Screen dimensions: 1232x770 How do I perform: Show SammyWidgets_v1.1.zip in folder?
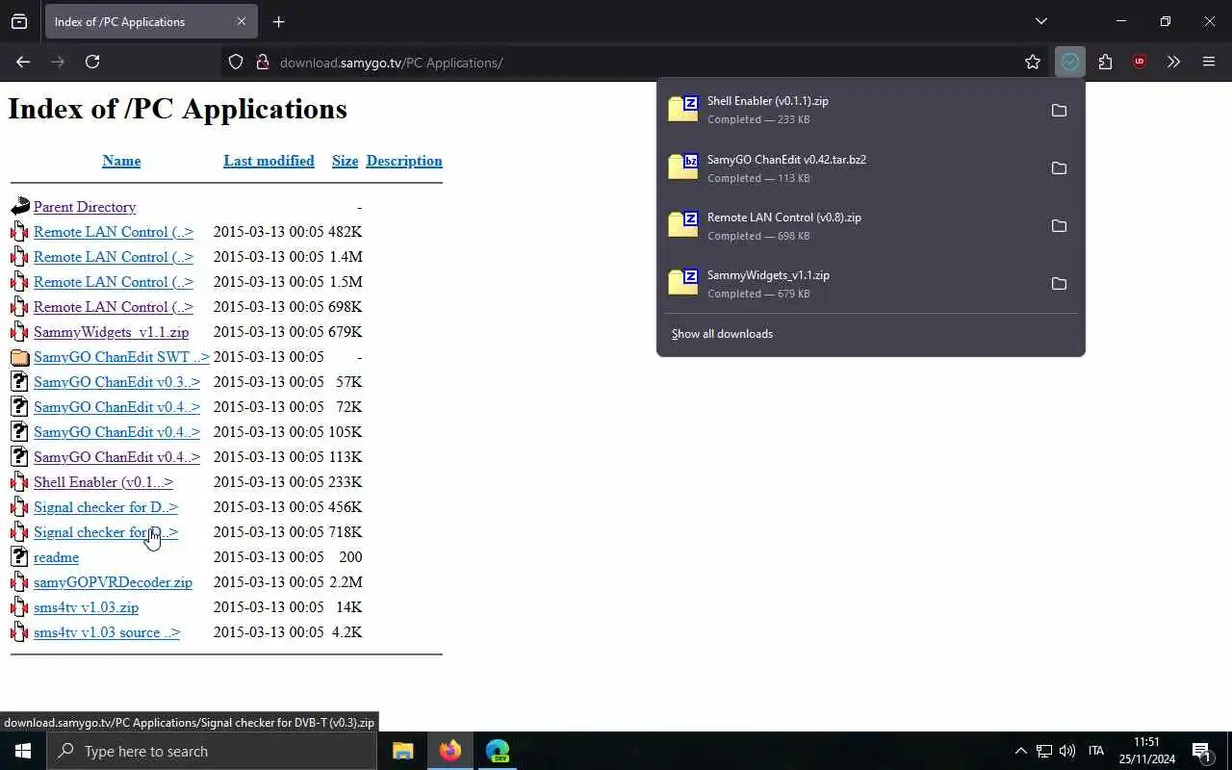1059,284
